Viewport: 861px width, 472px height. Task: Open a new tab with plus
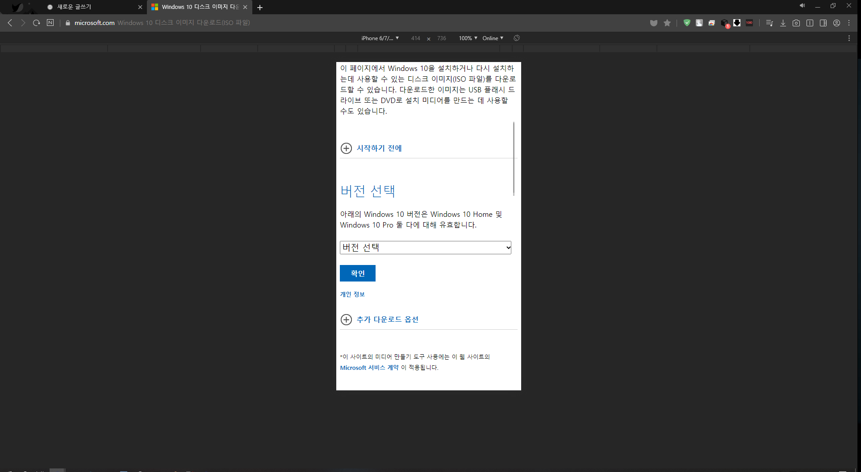260,8
